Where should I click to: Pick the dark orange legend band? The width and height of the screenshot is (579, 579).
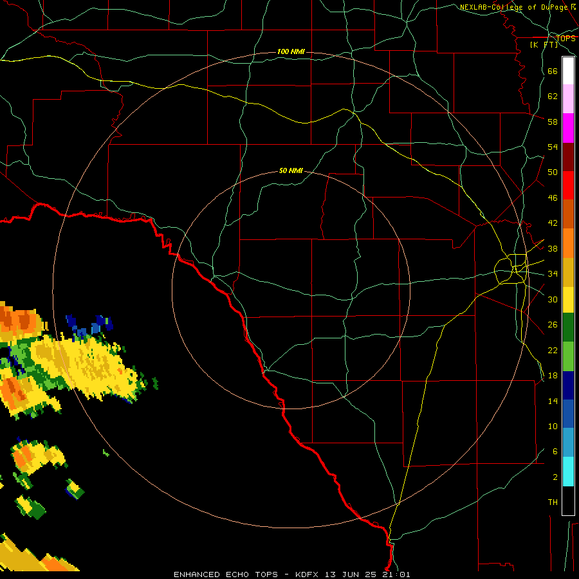coord(568,214)
